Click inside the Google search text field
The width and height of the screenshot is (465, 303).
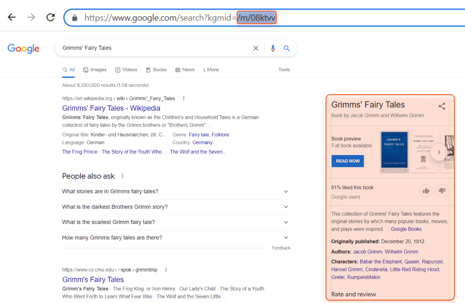click(x=154, y=48)
